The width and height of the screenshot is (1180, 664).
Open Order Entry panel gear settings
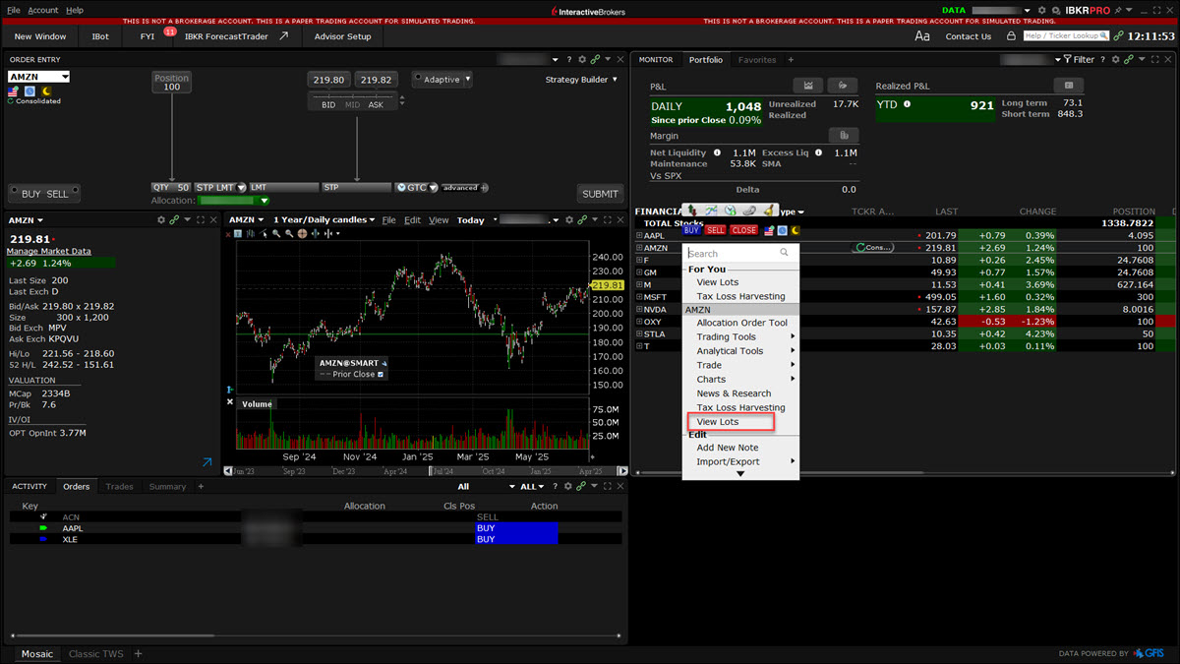click(x=582, y=60)
